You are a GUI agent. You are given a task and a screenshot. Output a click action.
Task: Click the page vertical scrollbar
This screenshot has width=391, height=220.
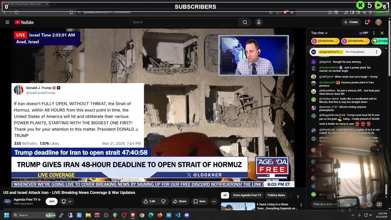[389, 48]
